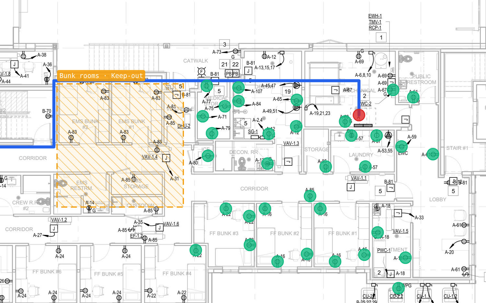This screenshot has height=303, width=486.
Task: Click the green marker beside A-107
Action: click(238, 87)
